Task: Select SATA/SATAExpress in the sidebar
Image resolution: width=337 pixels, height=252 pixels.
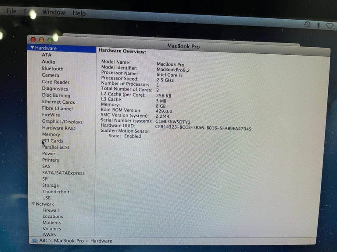Action: [63, 173]
